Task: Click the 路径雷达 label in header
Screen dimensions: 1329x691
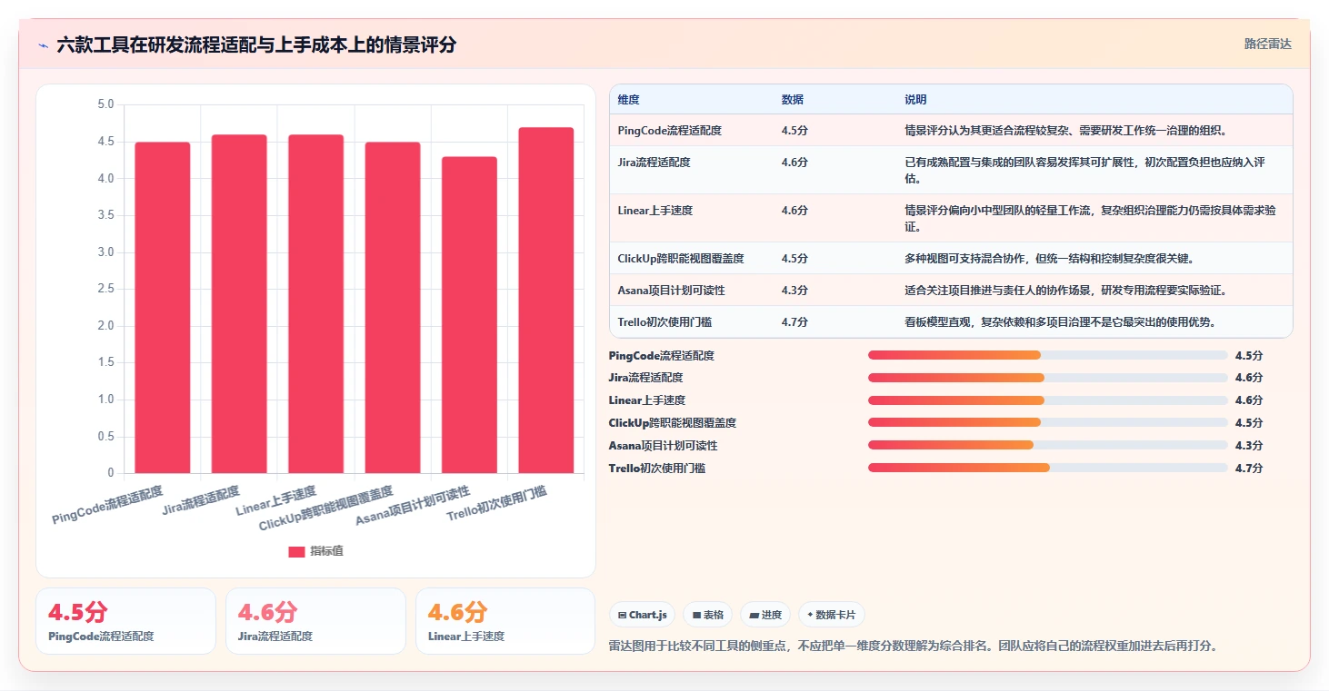Action: tap(1267, 44)
